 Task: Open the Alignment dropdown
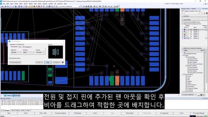tap(16, 52)
